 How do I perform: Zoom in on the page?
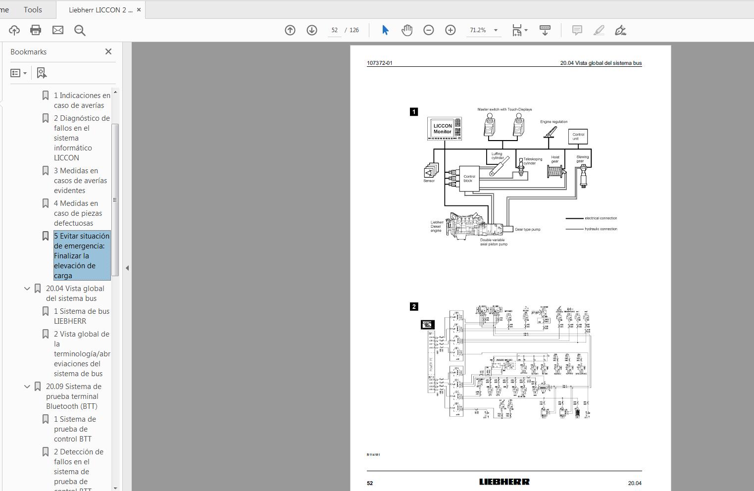tap(450, 30)
